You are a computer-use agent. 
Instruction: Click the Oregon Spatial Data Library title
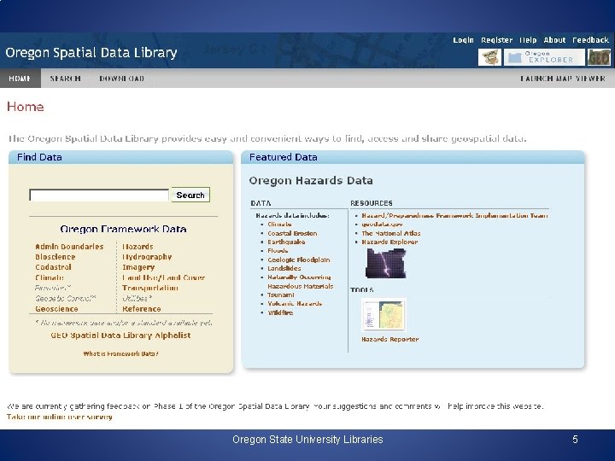91,53
